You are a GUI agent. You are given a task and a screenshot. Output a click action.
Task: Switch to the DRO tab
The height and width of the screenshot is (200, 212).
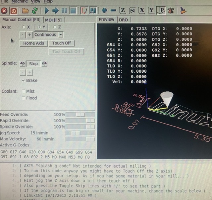point(123,20)
